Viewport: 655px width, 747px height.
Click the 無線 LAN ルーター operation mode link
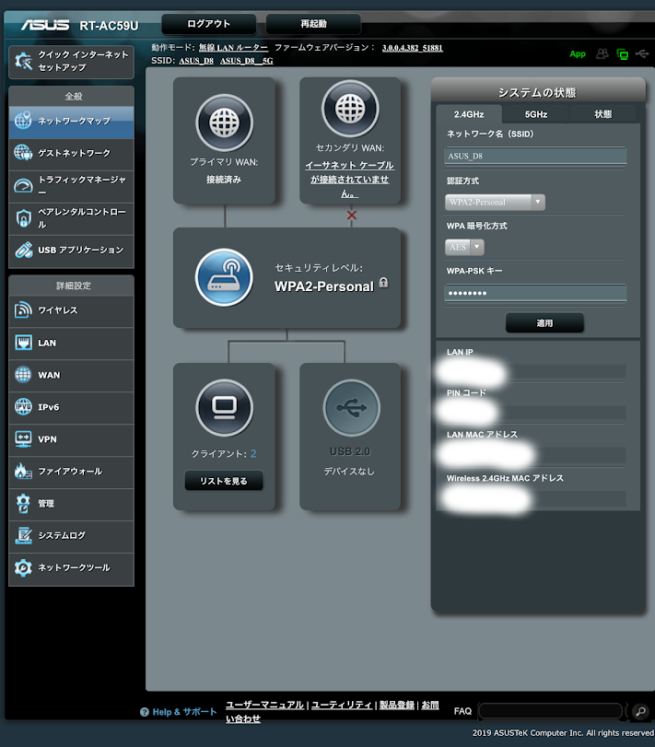[233, 48]
